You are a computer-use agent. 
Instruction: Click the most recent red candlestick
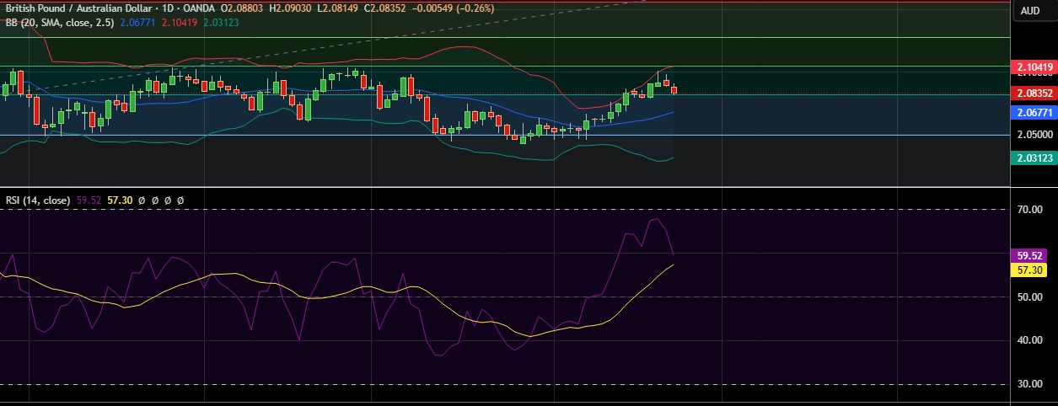point(674,90)
